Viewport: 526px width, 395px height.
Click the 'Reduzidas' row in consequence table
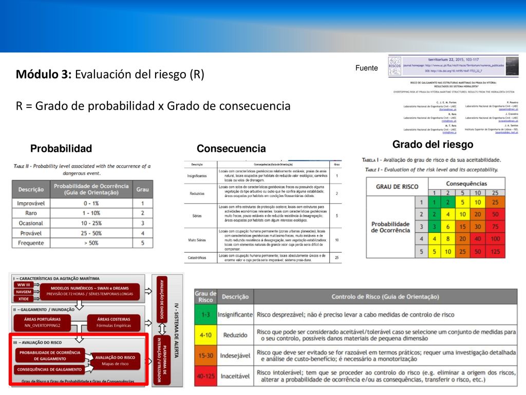(x=263, y=193)
